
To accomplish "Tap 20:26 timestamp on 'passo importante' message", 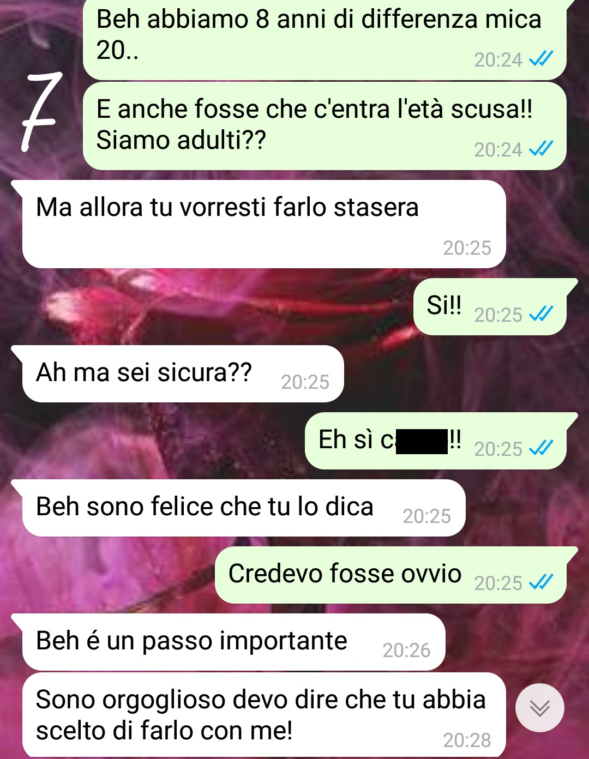I will tap(406, 650).
